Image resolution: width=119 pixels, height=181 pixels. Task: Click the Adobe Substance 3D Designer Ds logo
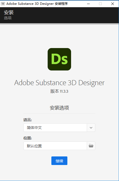coord(59,59)
